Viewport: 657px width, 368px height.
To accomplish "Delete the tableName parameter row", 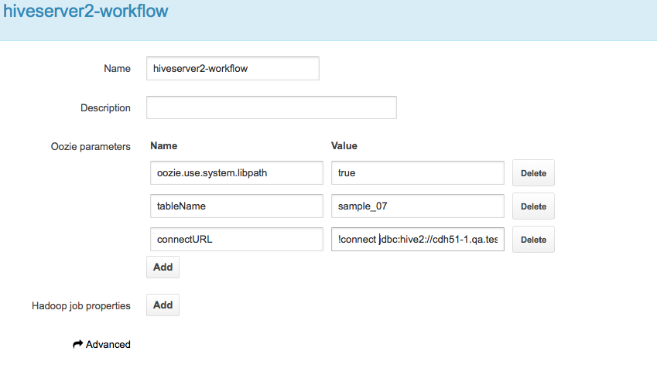I will tap(533, 206).
